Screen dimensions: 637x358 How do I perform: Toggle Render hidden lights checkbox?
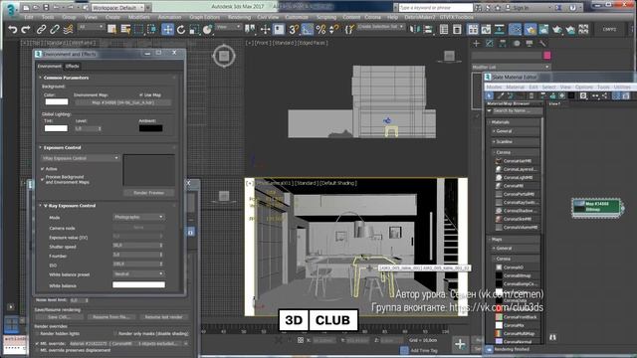click(x=37, y=334)
